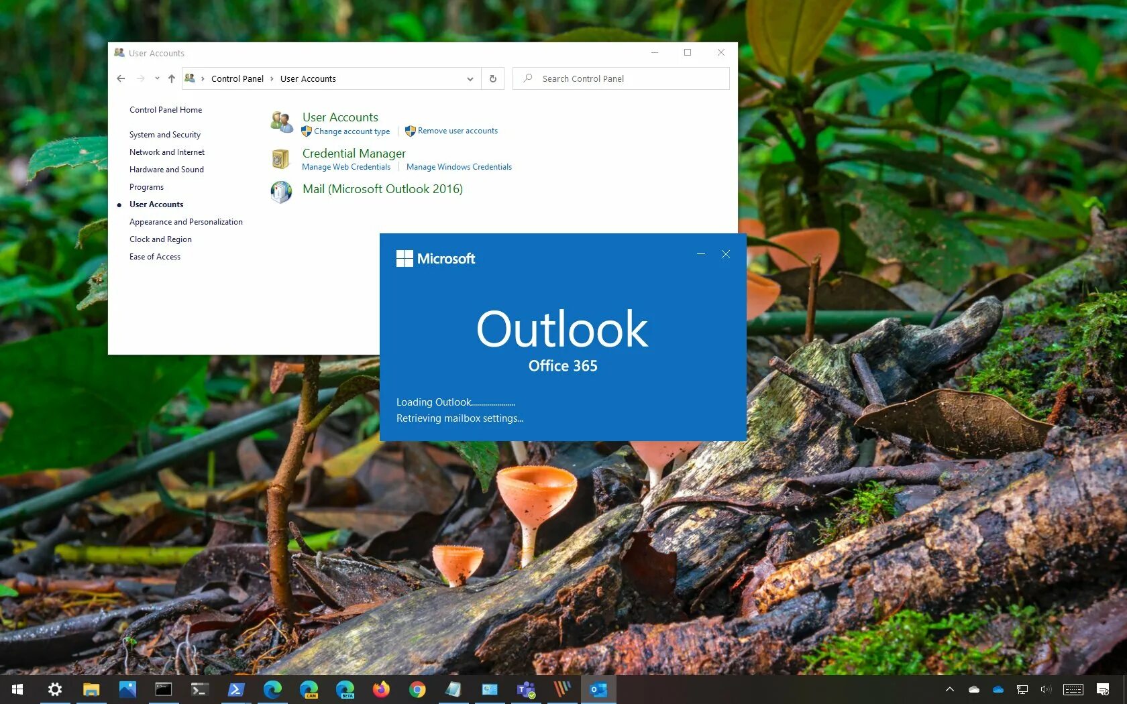Open the Action Center notifications
Image resolution: width=1127 pixels, height=704 pixels.
(1103, 689)
